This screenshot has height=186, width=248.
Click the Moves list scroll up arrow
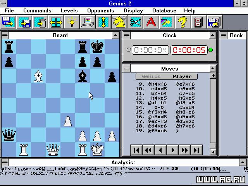(x=213, y=76)
